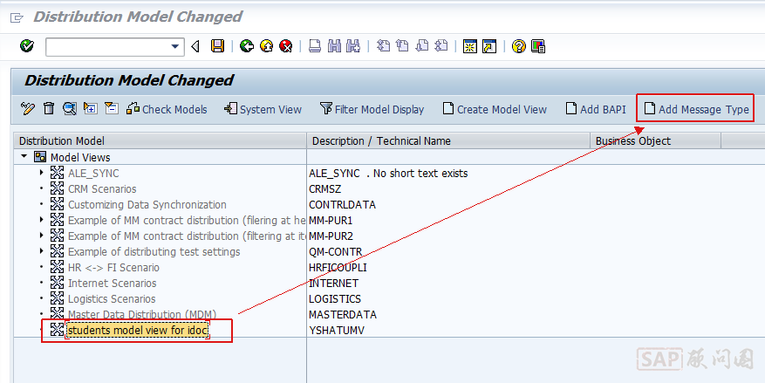Screen dimensions: 765x383
Task: Collapse the Model Views root node
Action: point(24,157)
